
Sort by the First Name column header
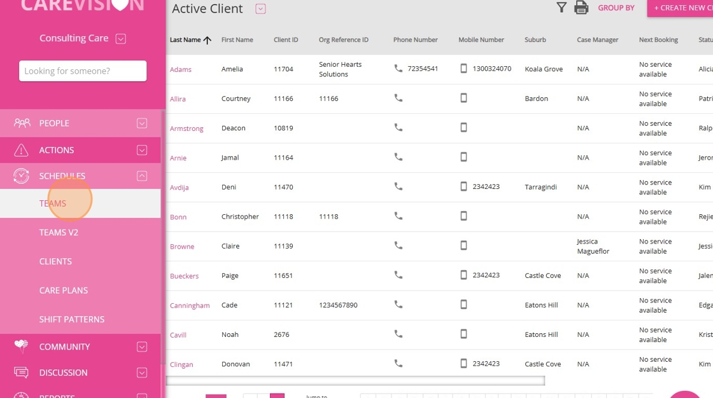click(237, 40)
